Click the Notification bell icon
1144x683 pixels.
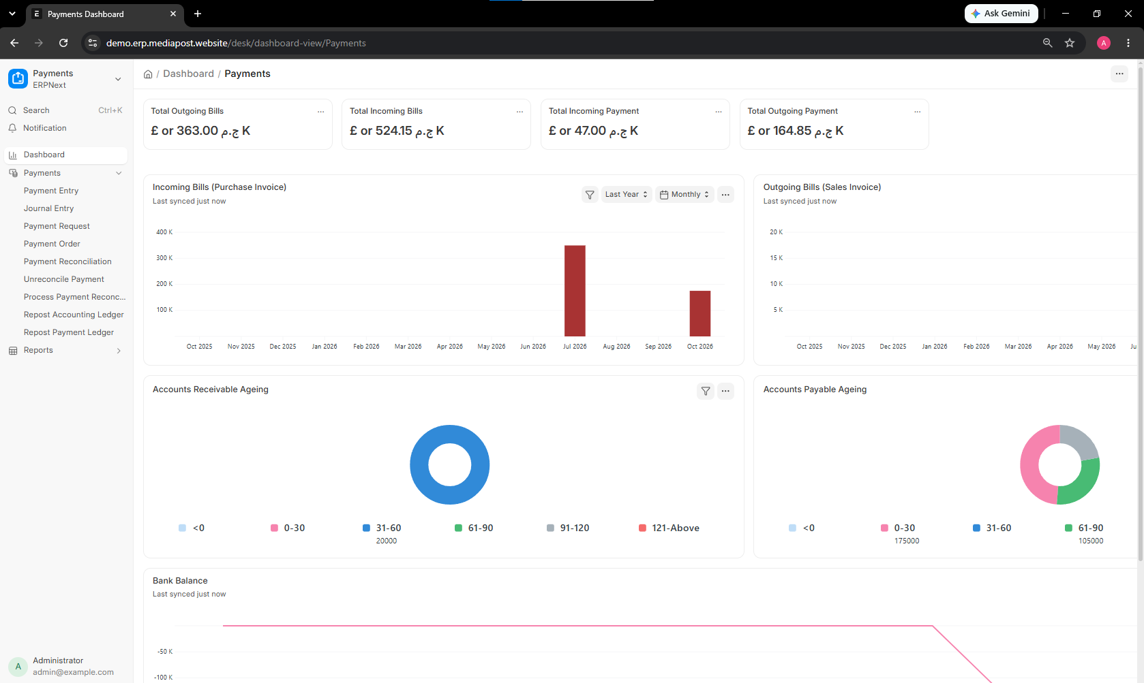[x=12, y=128]
